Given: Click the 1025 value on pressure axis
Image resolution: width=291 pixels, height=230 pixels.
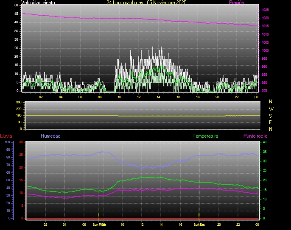Looking at the screenshot, I should pos(265,10).
